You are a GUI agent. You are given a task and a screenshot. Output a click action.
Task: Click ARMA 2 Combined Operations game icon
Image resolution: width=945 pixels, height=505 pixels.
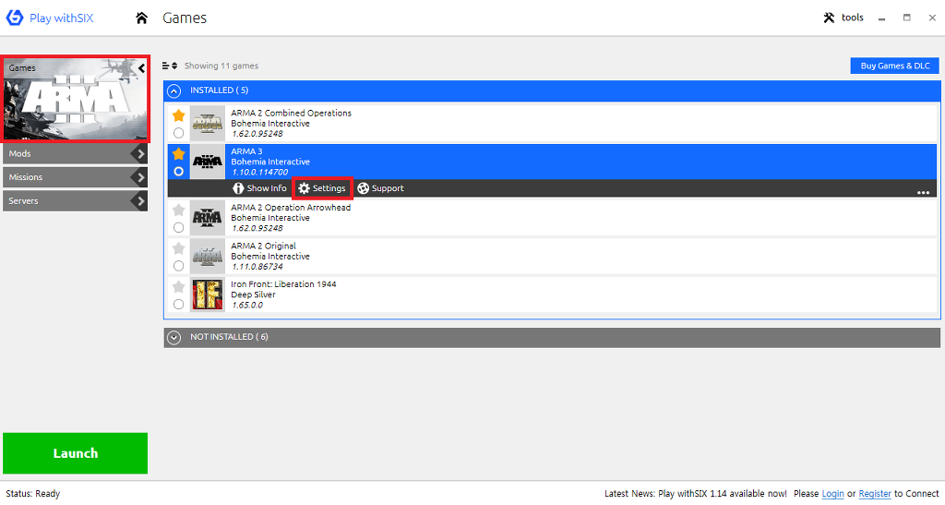coord(208,123)
